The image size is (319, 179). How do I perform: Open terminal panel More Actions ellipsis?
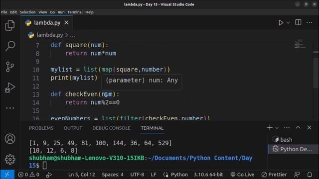[287, 128]
